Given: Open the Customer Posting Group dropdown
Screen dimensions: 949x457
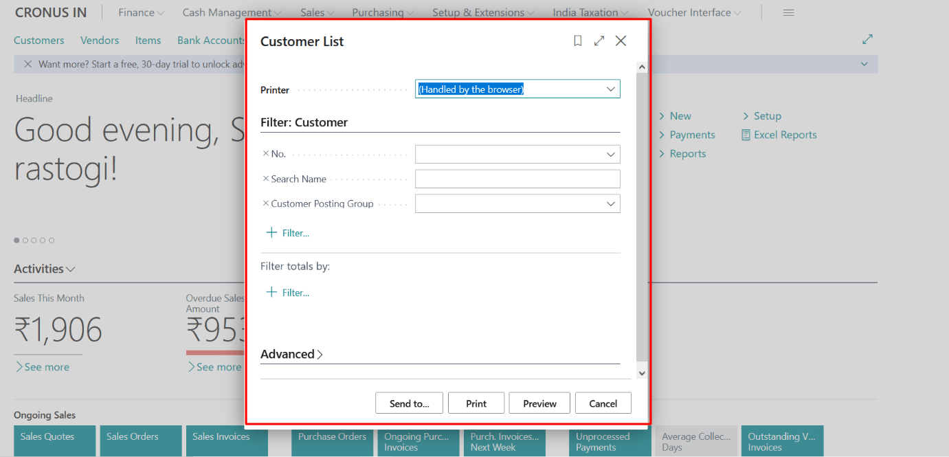Looking at the screenshot, I should tap(610, 203).
